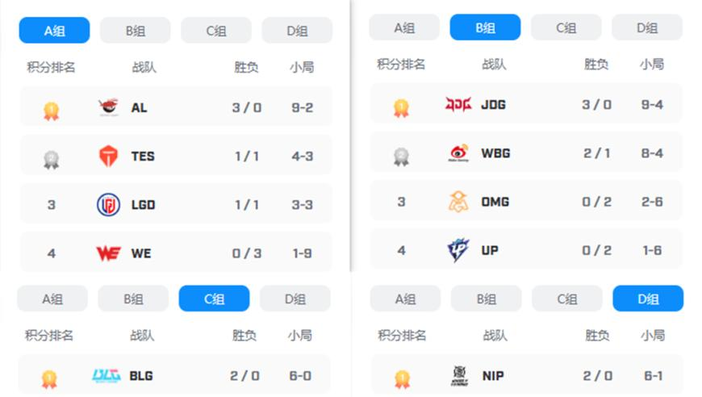Select D组 tab in top-right panel
The image size is (702, 397).
pos(647,27)
